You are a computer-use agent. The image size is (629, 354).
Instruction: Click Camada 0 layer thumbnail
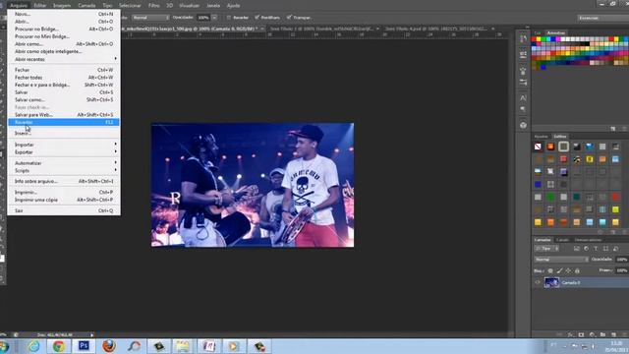point(551,282)
